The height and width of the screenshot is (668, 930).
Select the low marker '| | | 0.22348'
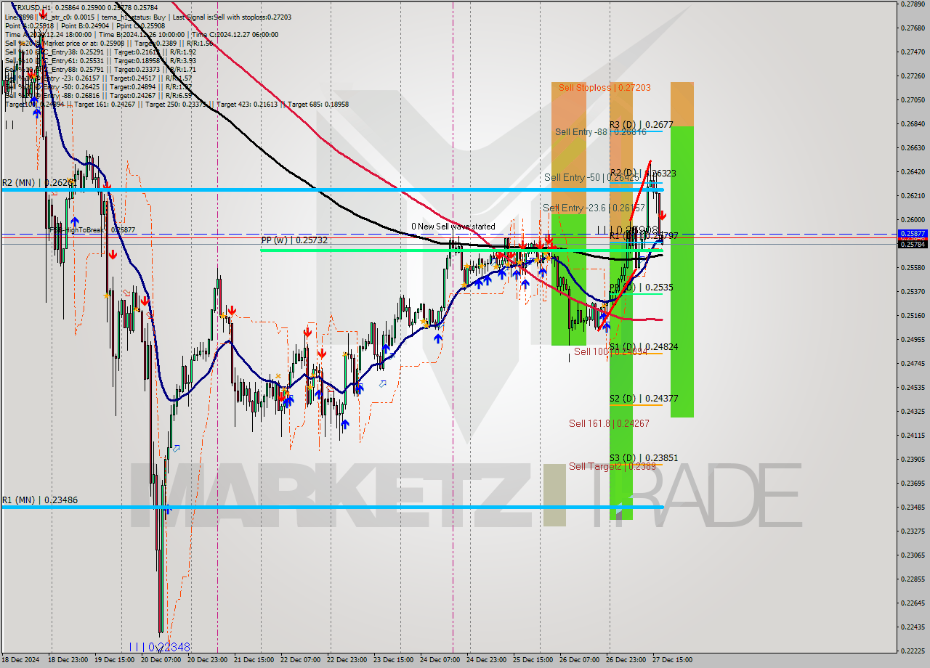(x=160, y=647)
